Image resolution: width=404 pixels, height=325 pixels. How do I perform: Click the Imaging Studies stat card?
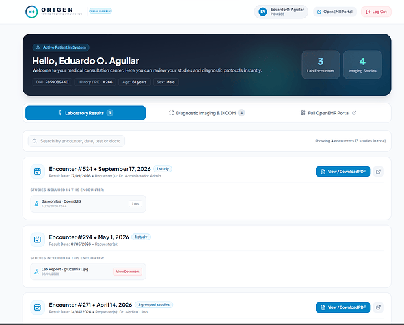[362, 64]
